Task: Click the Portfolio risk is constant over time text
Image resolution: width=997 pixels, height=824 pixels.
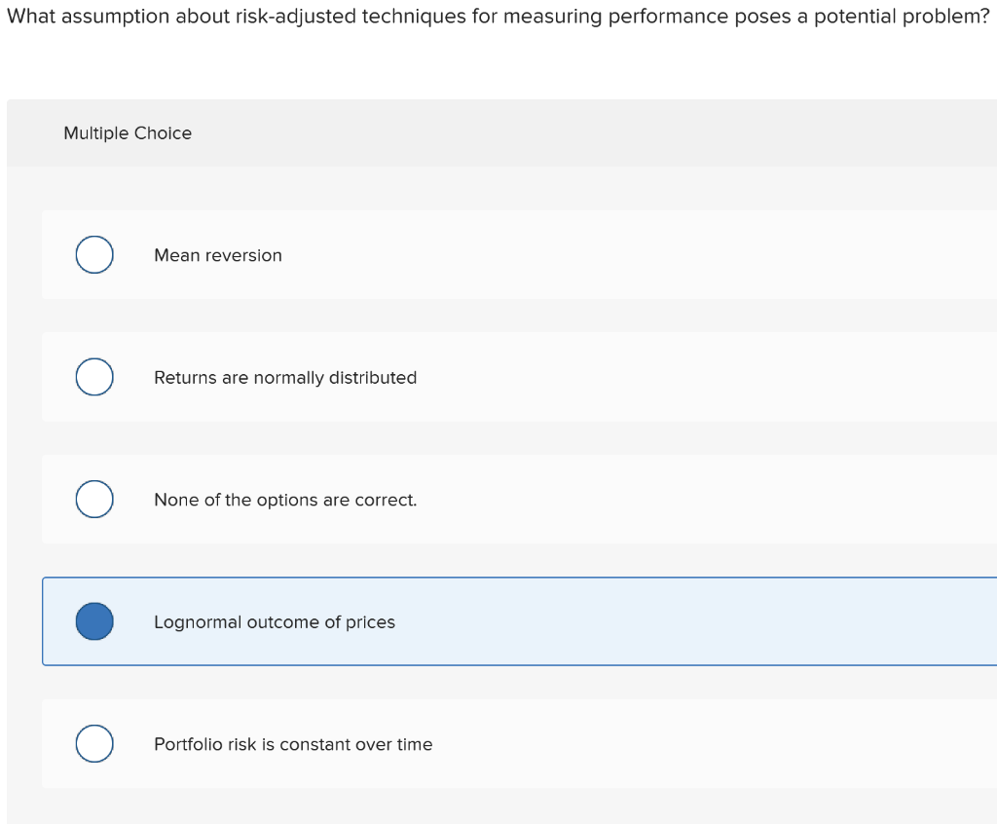Action: pos(293,744)
